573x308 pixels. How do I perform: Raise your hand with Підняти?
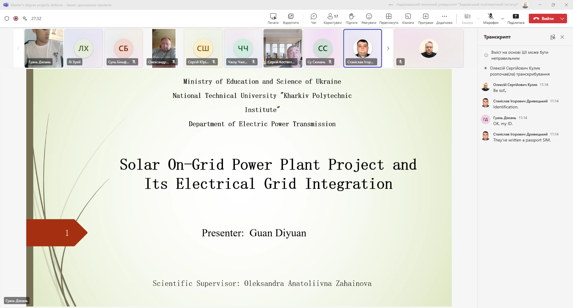[352, 18]
